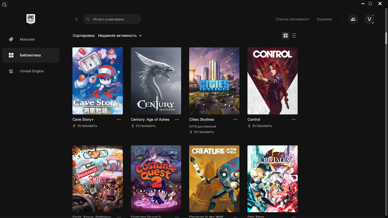Click the download icon under Cave Story+
This screenshot has width=388, height=218.
coord(74,126)
